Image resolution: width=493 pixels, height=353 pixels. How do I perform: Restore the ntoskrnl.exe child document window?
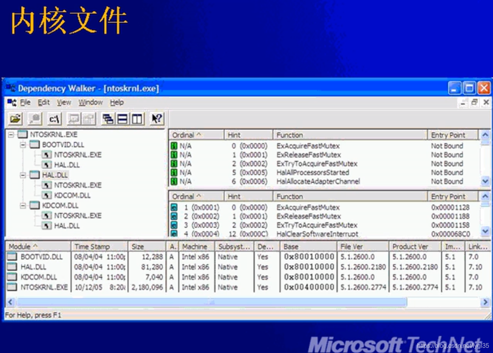point(475,102)
